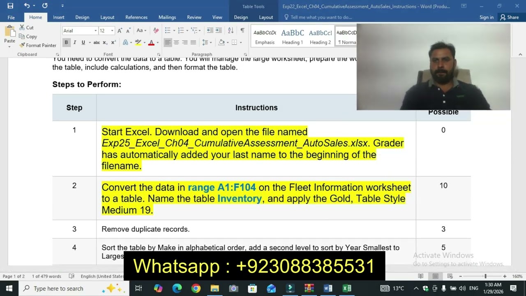This screenshot has height=296, width=526.
Task: Apply strikethrough to text
Action: 97,42
